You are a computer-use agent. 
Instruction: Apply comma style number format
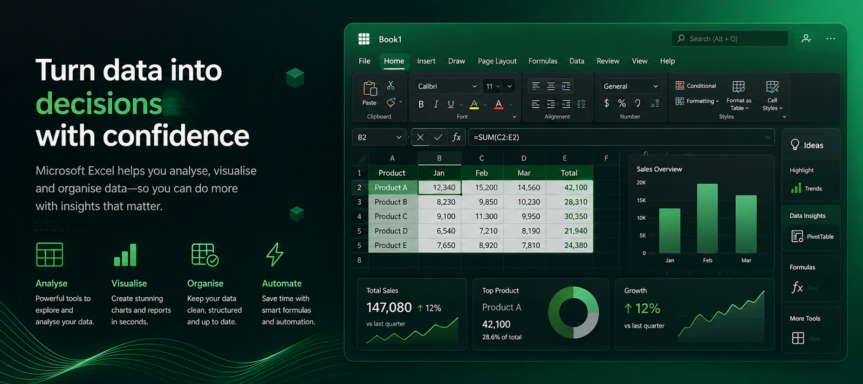coord(638,103)
